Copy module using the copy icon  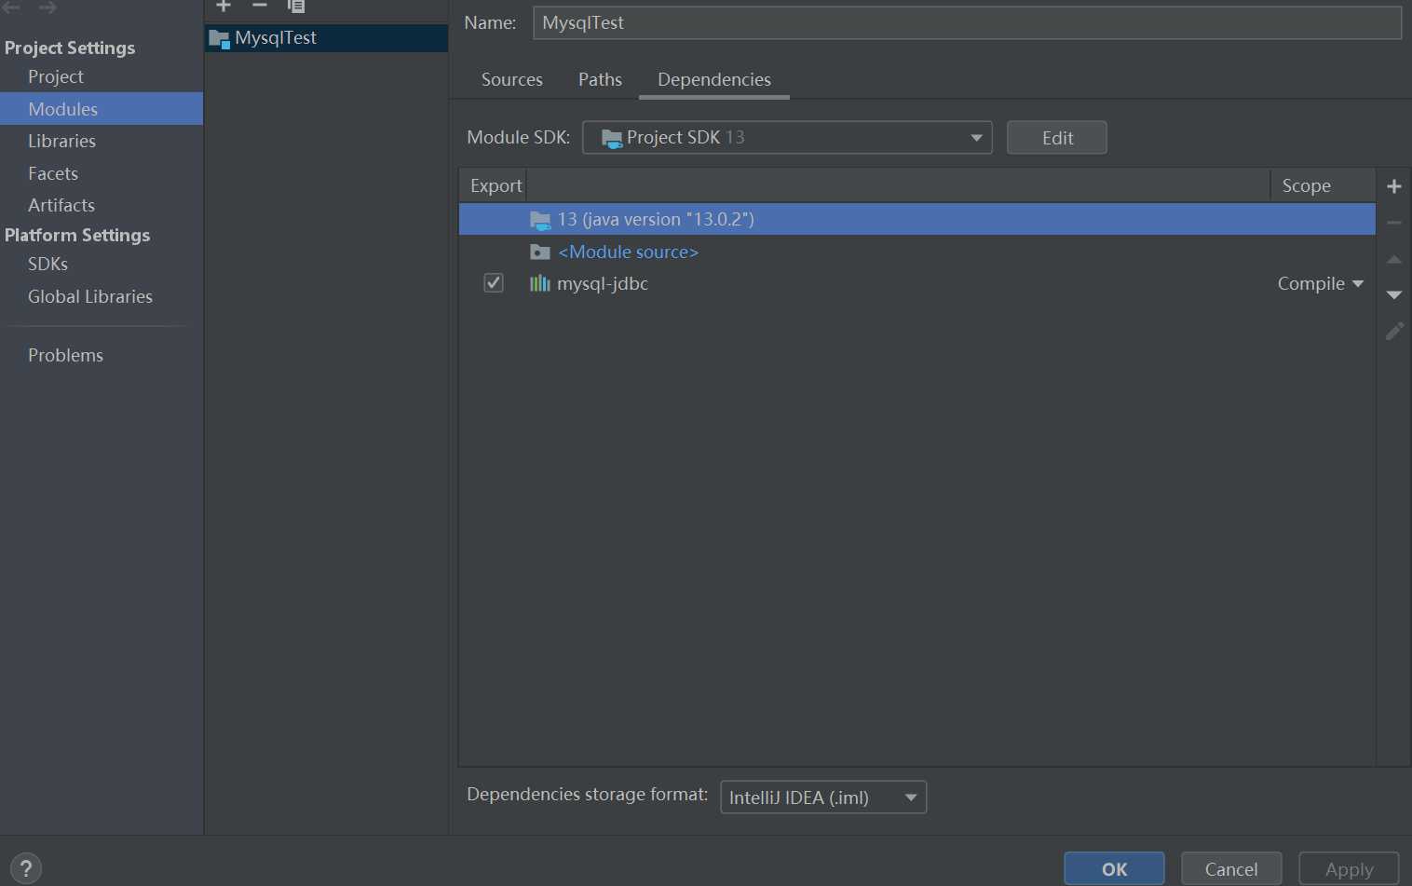coord(296,6)
